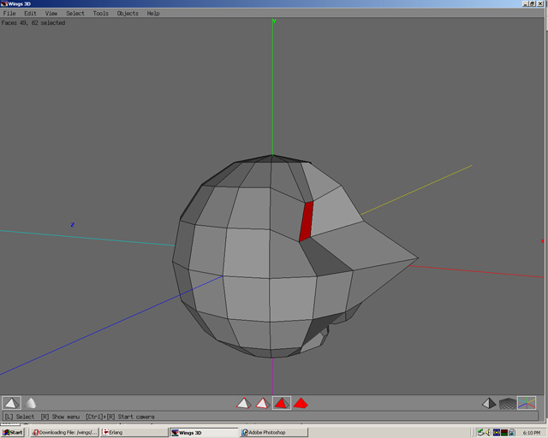The width and height of the screenshot is (548, 438).
Task: Switch to body selection mode
Action: pyautogui.click(x=301, y=403)
